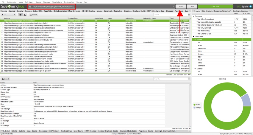This screenshot has width=253, height=135.
Task: Click the upper Export button
Action: click(x=33, y=15)
